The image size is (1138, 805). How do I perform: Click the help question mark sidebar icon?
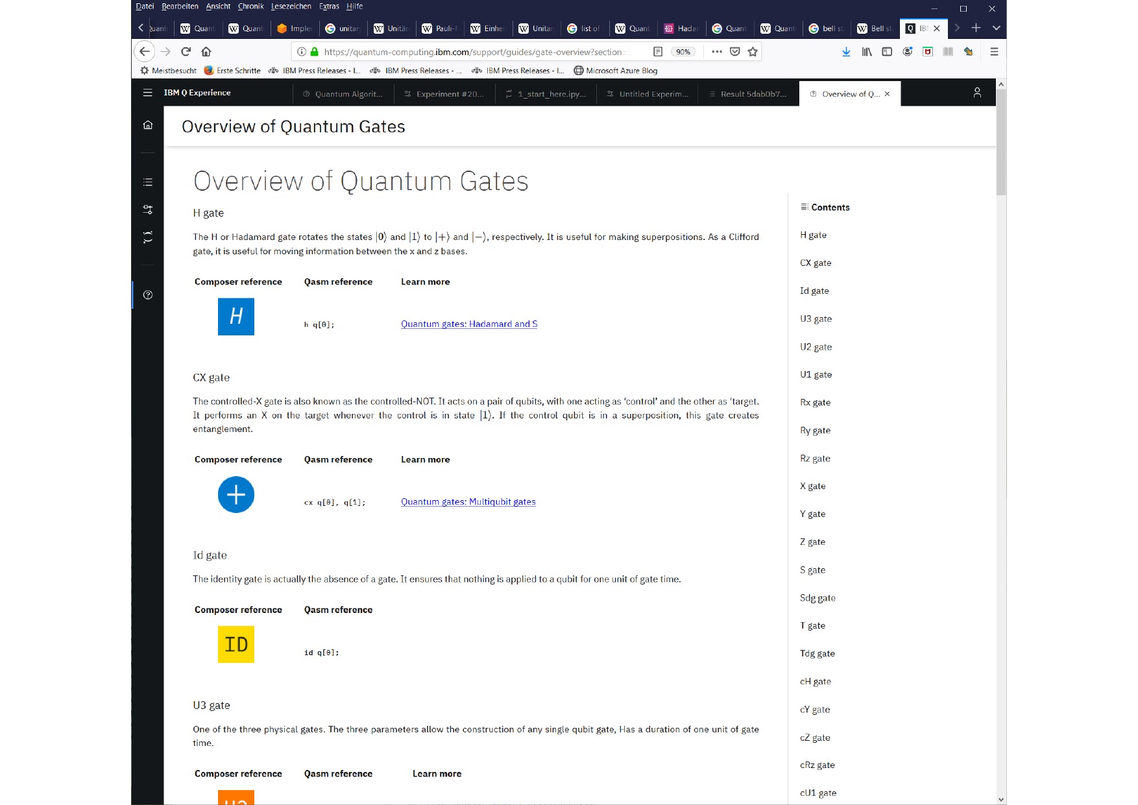point(148,295)
